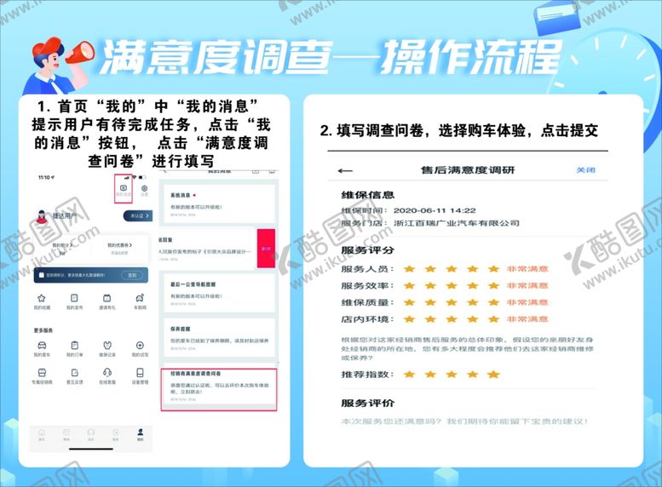Tap the red 删除 button on the swiped message
The height and width of the screenshot is (487, 662).
(x=266, y=249)
